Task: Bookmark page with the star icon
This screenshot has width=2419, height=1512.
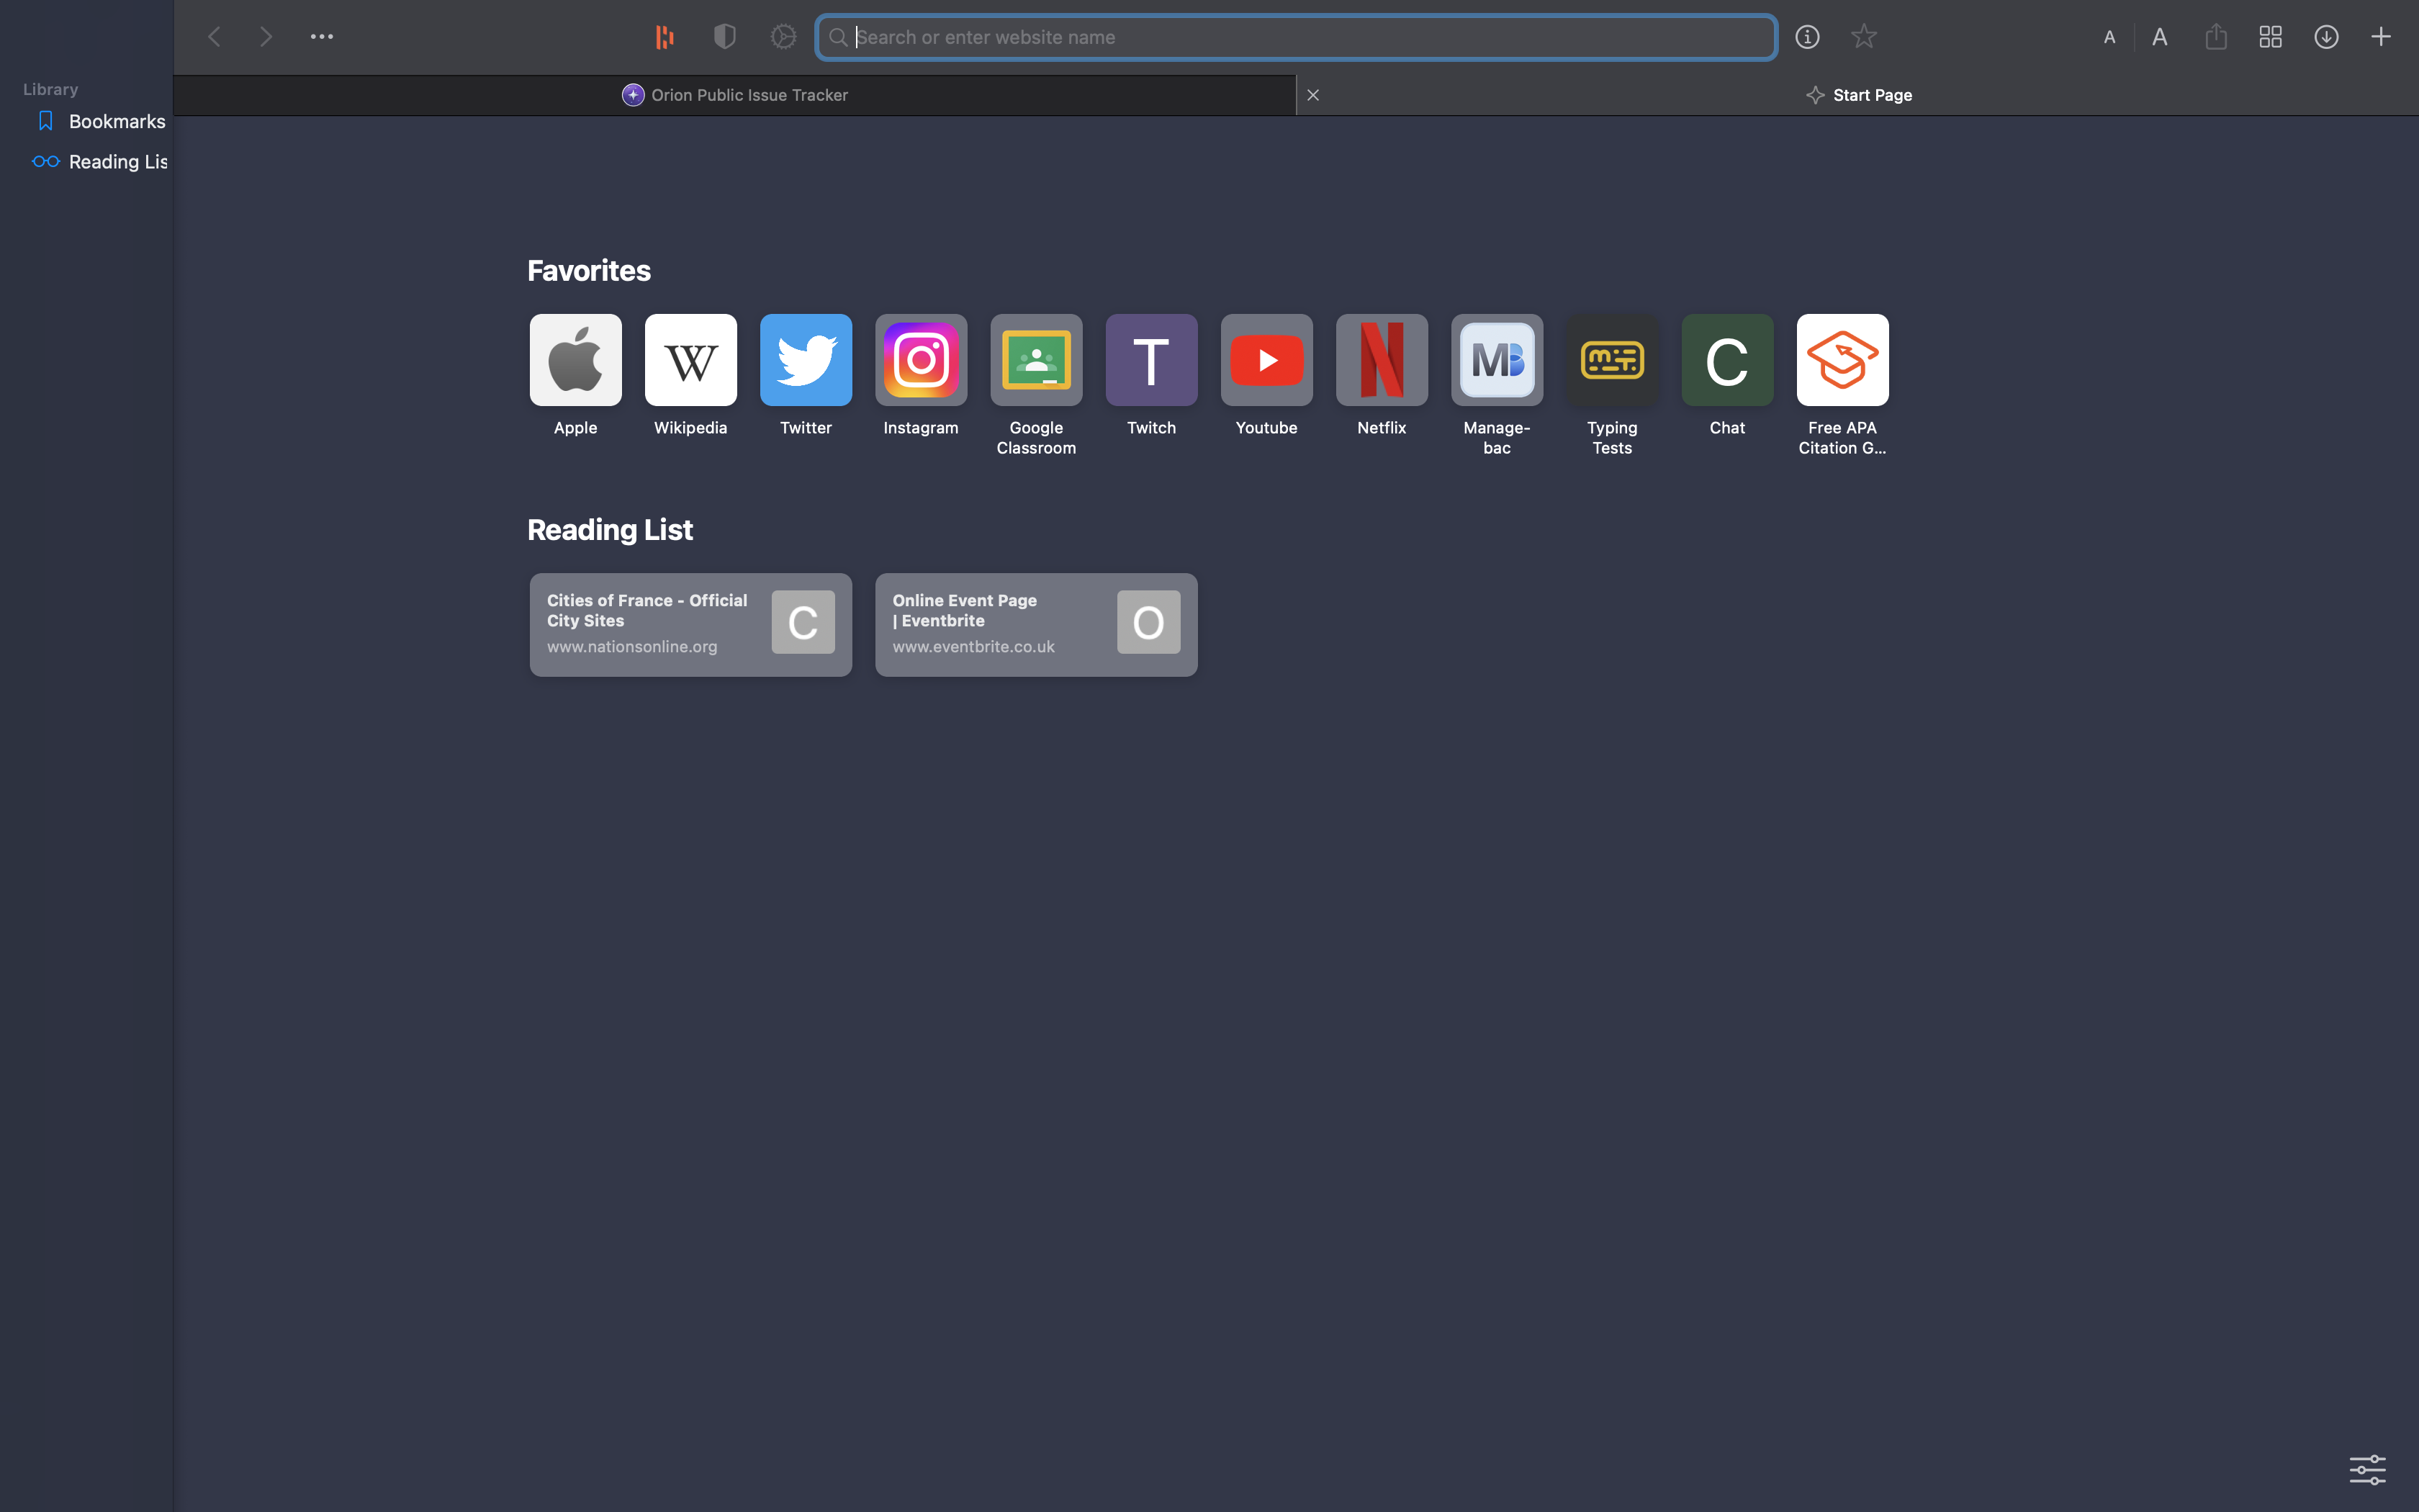Action: [x=1863, y=37]
